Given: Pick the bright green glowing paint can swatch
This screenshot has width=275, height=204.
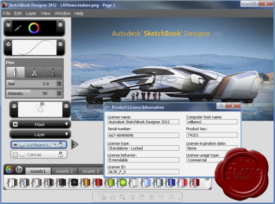Looking at the screenshot, I should [x=122, y=182].
